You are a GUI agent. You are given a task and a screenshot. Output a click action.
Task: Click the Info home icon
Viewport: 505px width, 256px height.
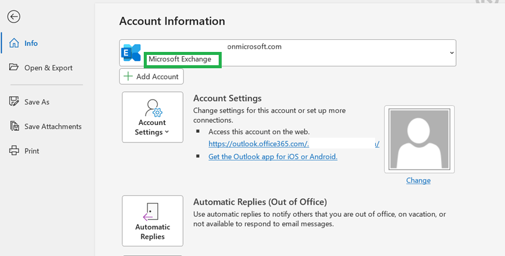14,43
